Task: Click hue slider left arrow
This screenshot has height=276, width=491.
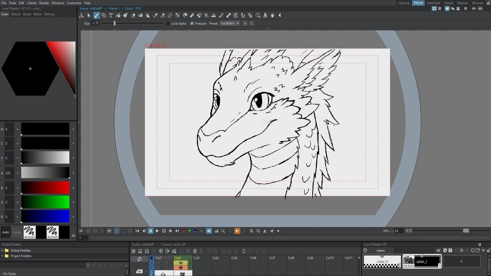Action: coord(17,129)
